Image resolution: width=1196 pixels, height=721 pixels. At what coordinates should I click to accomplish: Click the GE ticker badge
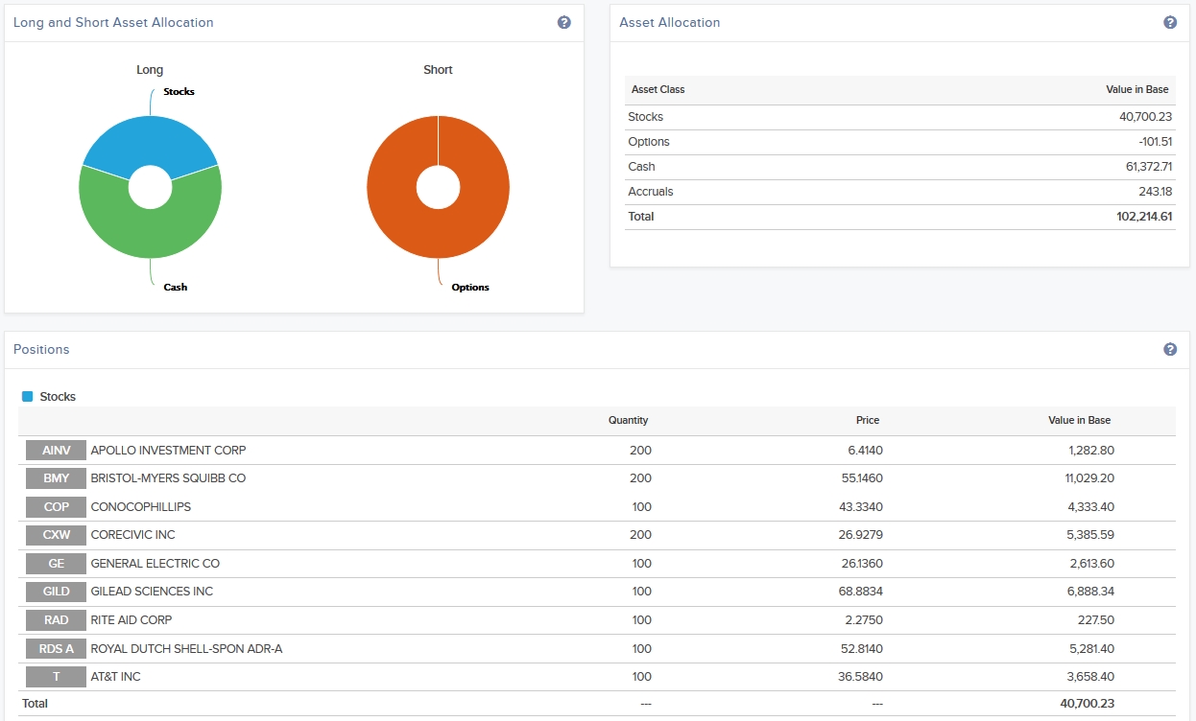pos(57,564)
